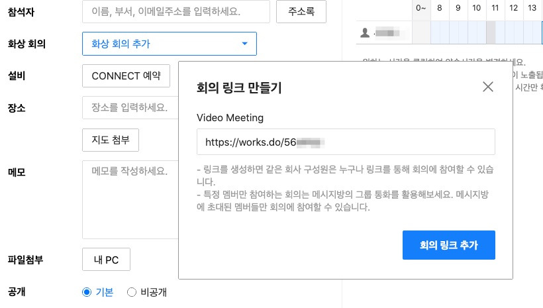Focus the 참석자 input field
Image resolution: width=543 pixels, height=308 pixels.
[176, 11]
